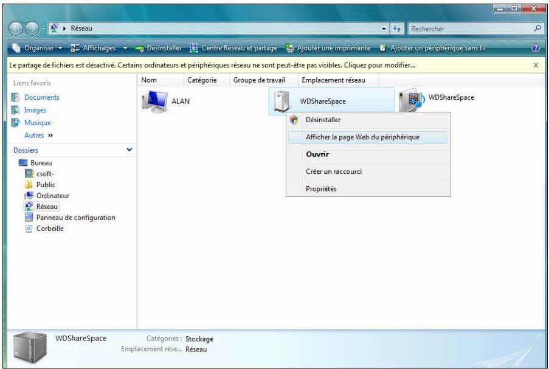Open the address bar history dropdown
549x369 pixels.
tap(384, 29)
